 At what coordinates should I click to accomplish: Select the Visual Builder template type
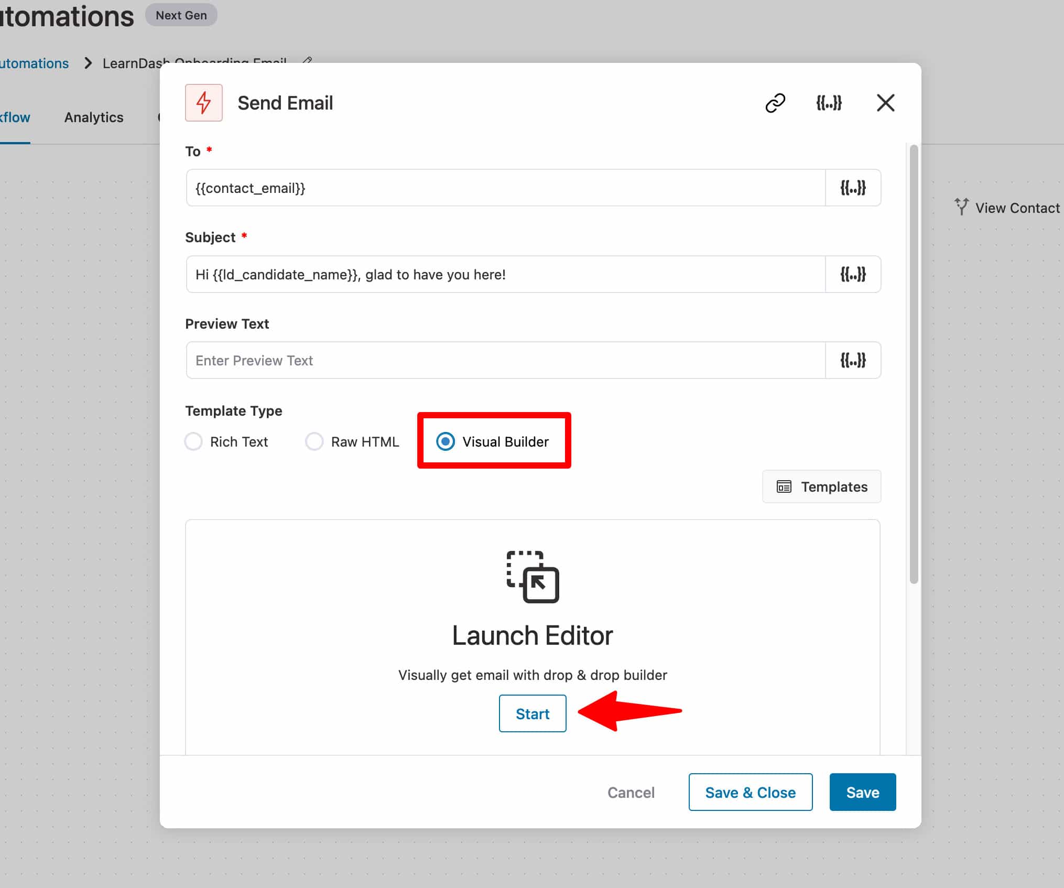point(446,441)
